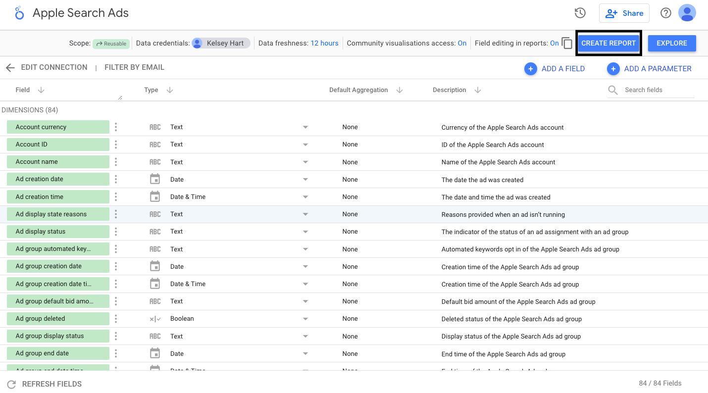Open type dropdown for Ad group deleted
This screenshot has width=708, height=393.
(x=305, y=319)
